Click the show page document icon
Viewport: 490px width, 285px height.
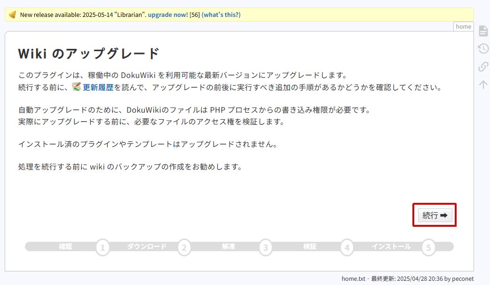tap(483, 31)
